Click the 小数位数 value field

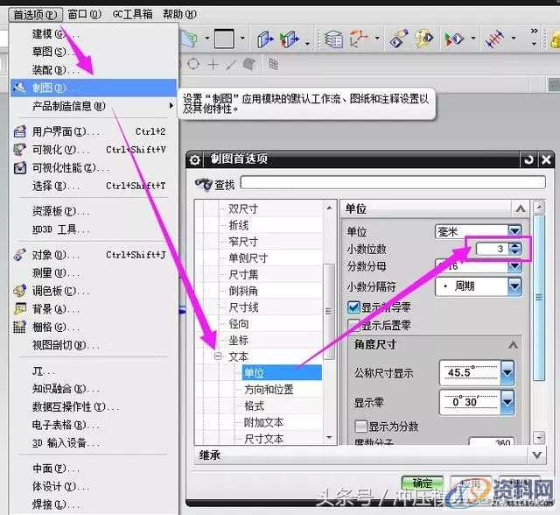(492, 249)
